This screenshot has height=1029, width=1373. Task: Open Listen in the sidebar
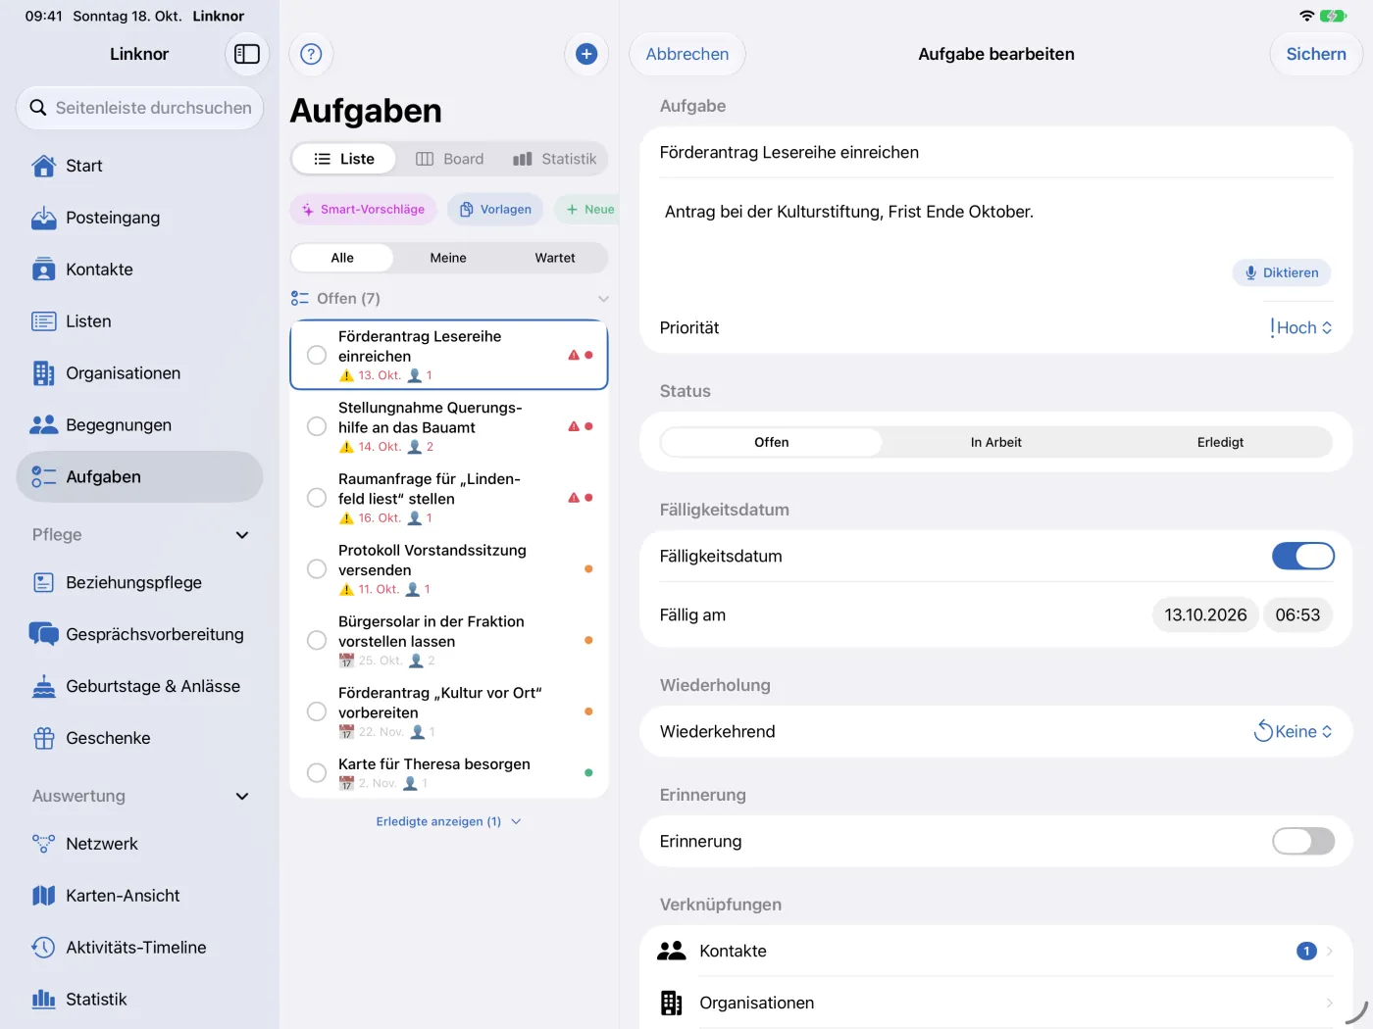tap(139, 321)
